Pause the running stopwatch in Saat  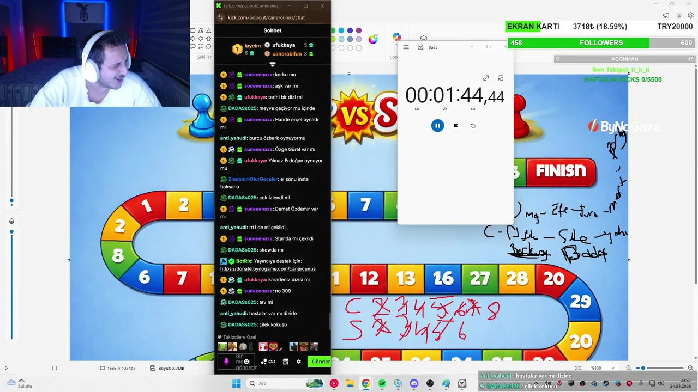pyautogui.click(x=437, y=126)
